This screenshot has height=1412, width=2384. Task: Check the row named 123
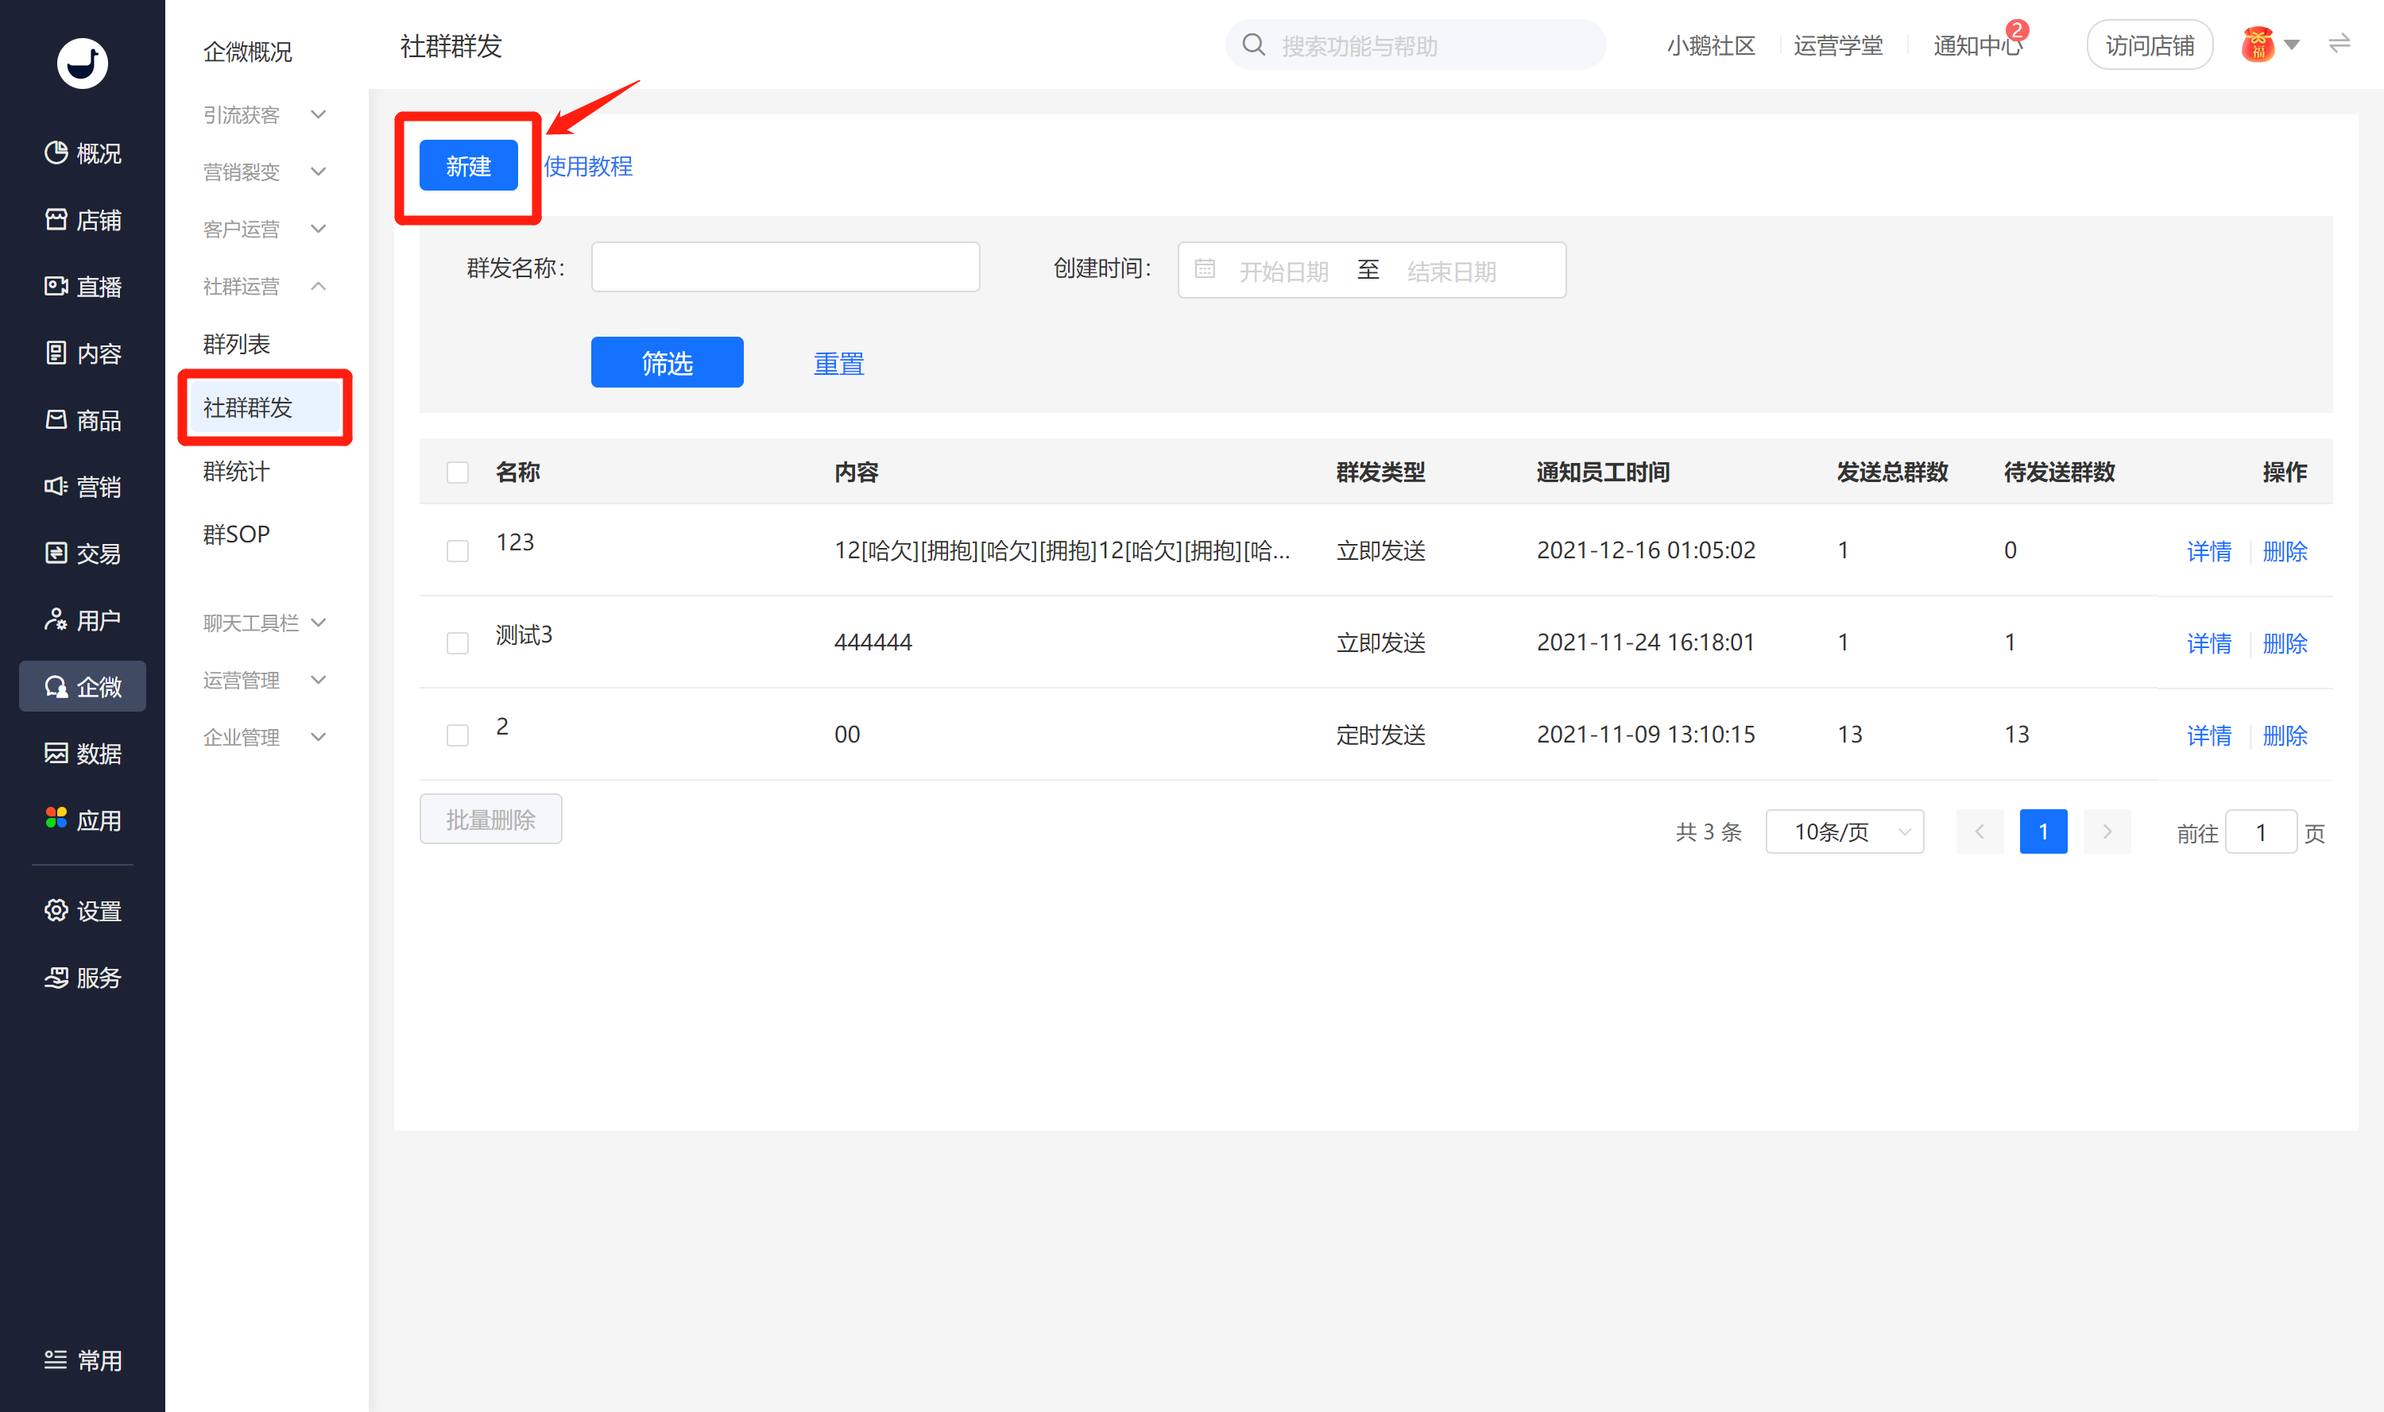click(458, 551)
